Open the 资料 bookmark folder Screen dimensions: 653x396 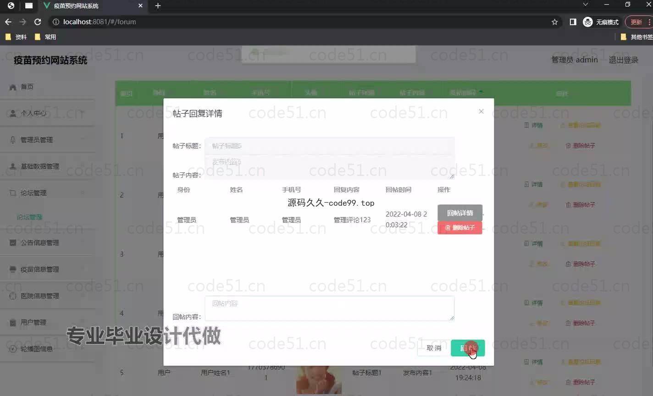[x=16, y=37]
